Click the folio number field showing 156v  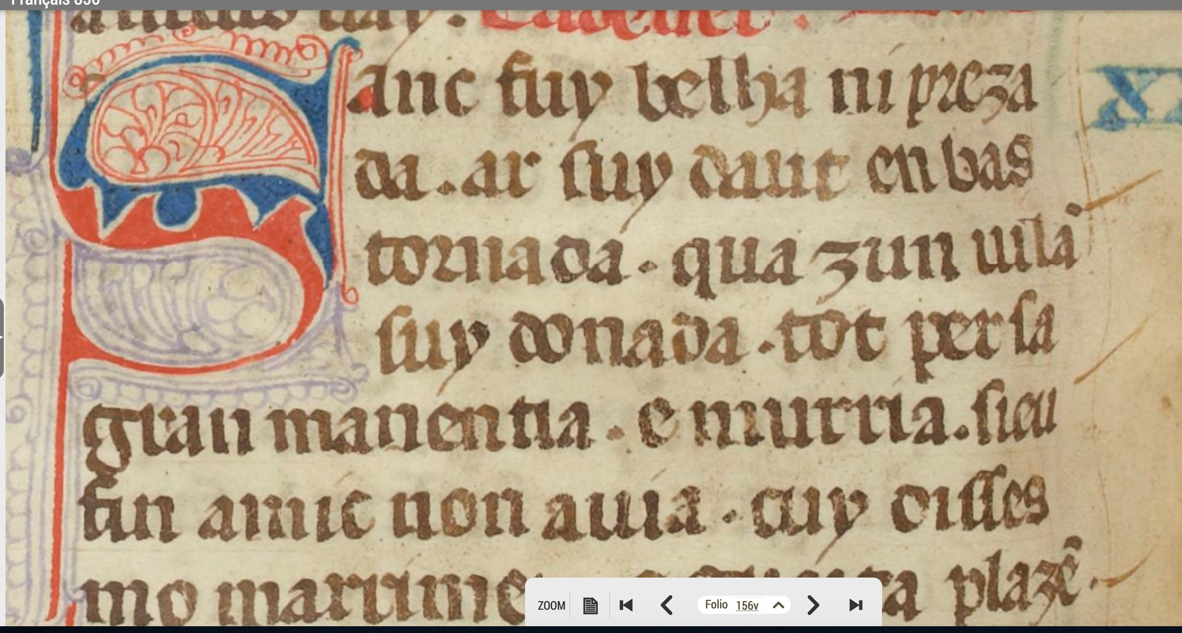click(x=747, y=605)
